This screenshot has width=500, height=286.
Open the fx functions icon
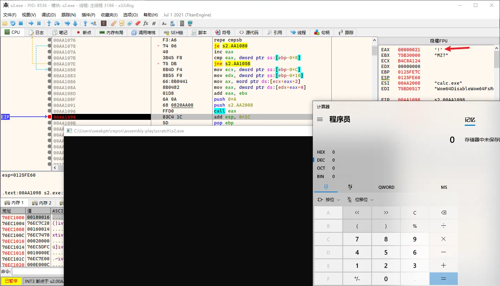pyautogui.click(x=146, y=23)
